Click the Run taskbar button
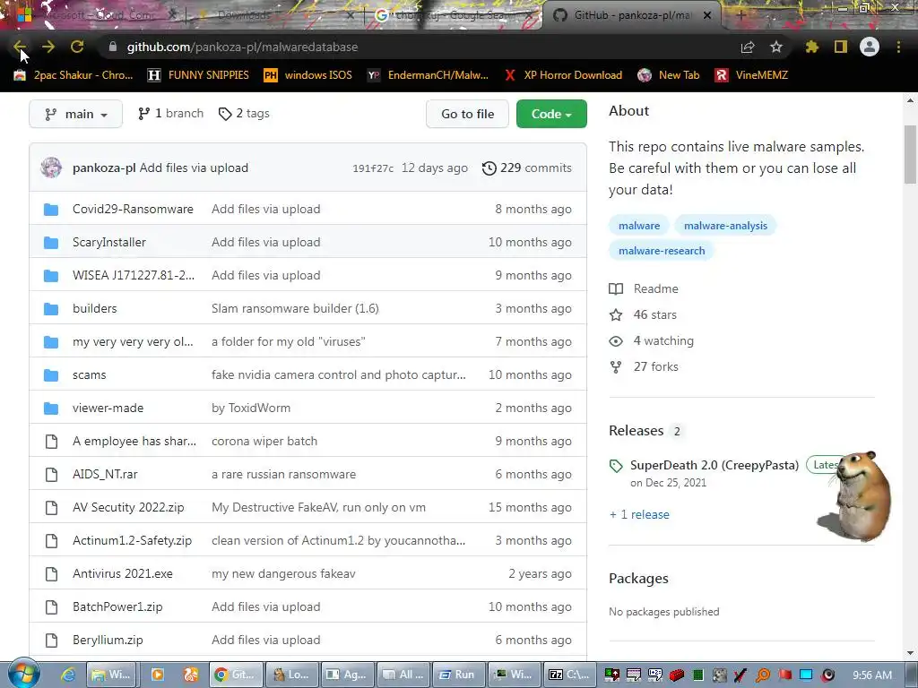Screen dimensions: 918x688 pos(458,675)
